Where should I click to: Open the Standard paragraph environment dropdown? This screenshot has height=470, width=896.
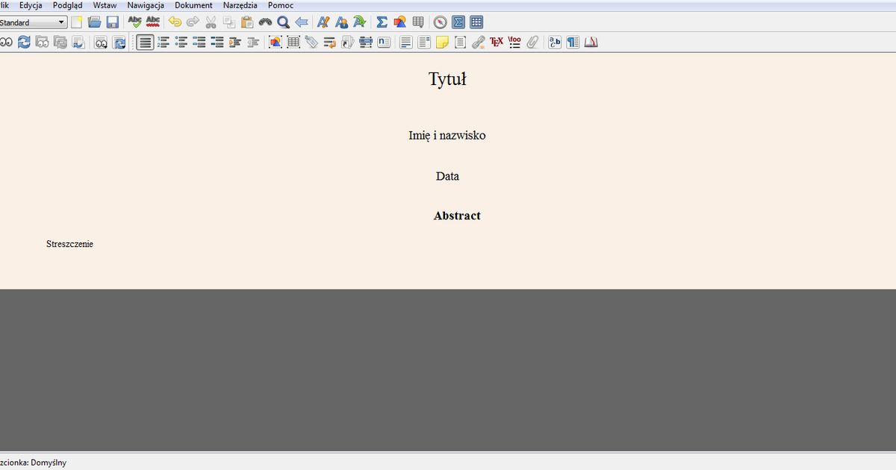pos(34,22)
